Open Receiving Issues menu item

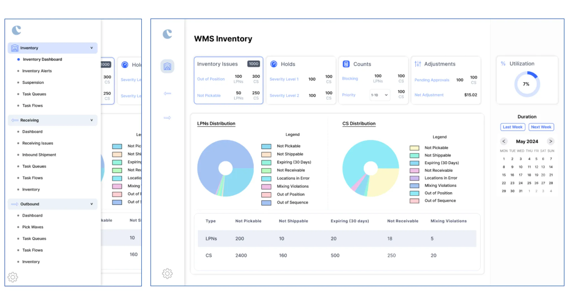[x=38, y=143]
